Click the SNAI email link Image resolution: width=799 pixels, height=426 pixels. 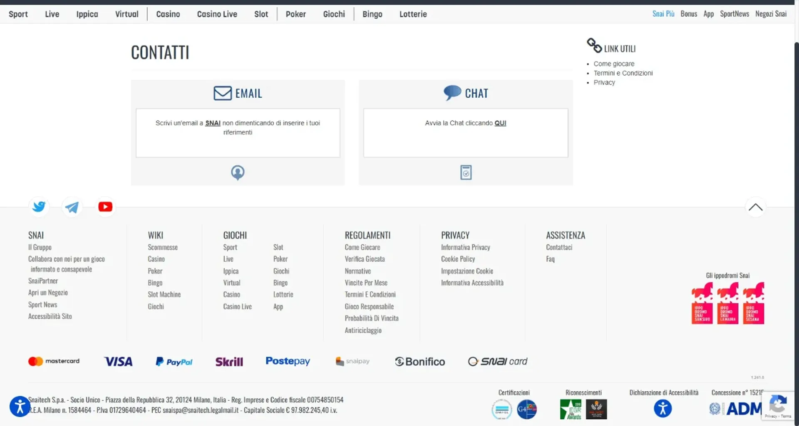pyautogui.click(x=213, y=123)
